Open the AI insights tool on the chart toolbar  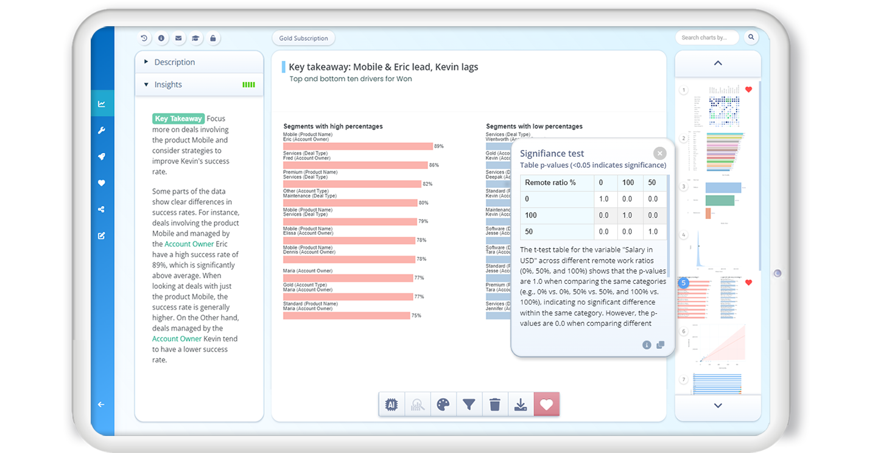(392, 404)
